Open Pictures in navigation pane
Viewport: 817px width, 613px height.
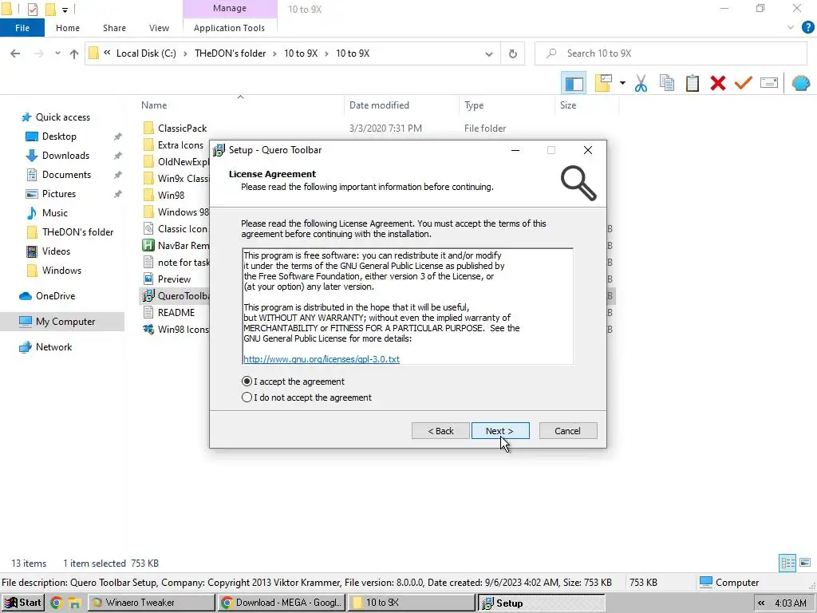[x=59, y=194]
